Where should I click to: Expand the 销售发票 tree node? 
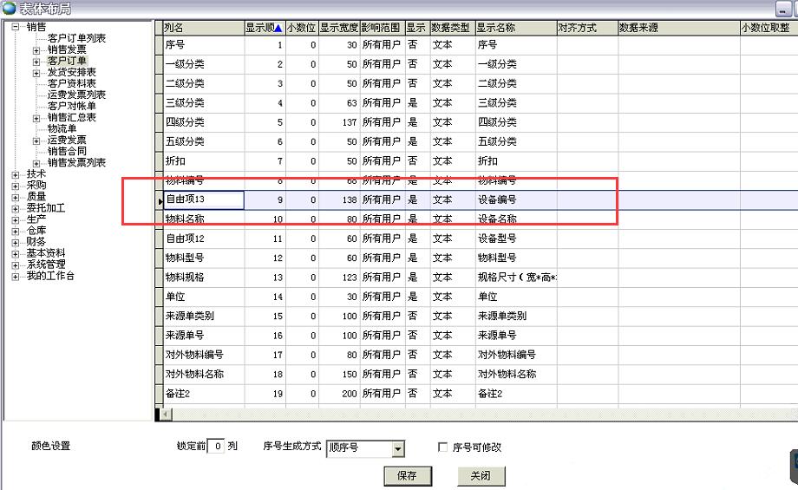pyautogui.click(x=36, y=50)
